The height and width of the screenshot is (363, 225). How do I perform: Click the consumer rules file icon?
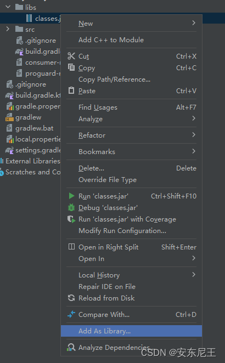[x=19, y=62]
